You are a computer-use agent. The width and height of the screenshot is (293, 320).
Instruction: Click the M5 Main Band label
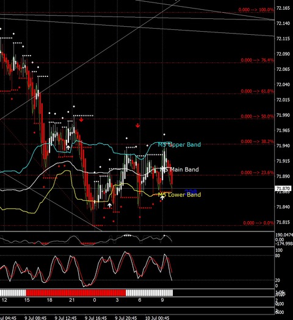pos(179,169)
